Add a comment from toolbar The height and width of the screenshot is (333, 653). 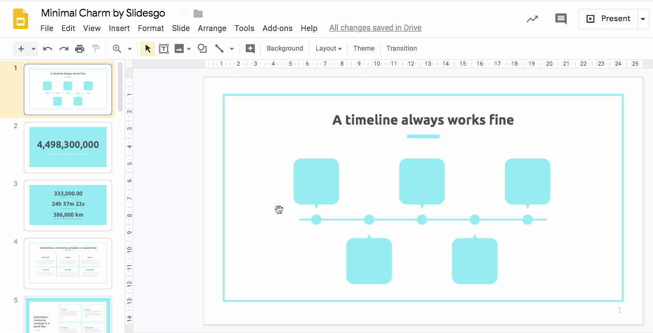coord(250,49)
